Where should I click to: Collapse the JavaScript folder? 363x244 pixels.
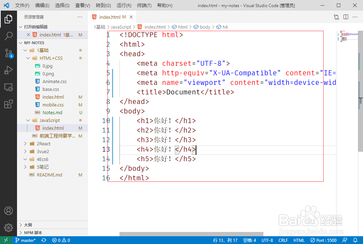point(52,120)
